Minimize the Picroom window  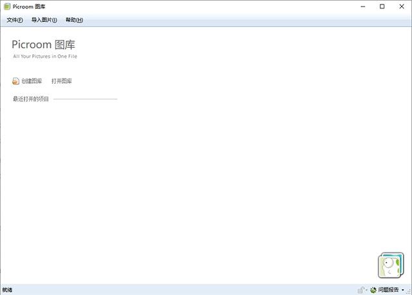(x=363, y=6)
